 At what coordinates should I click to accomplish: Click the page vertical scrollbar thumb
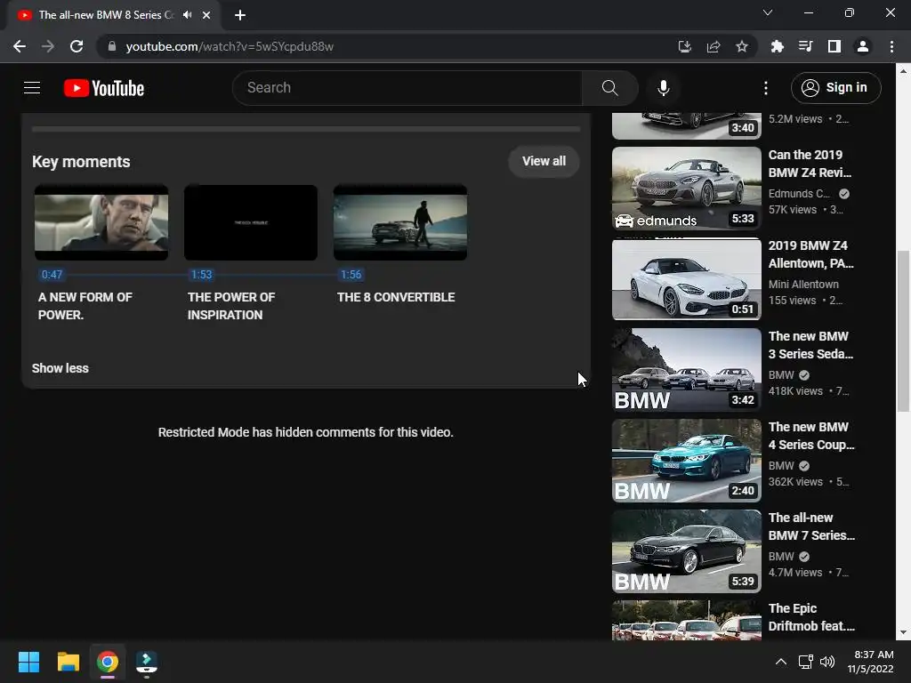903,331
